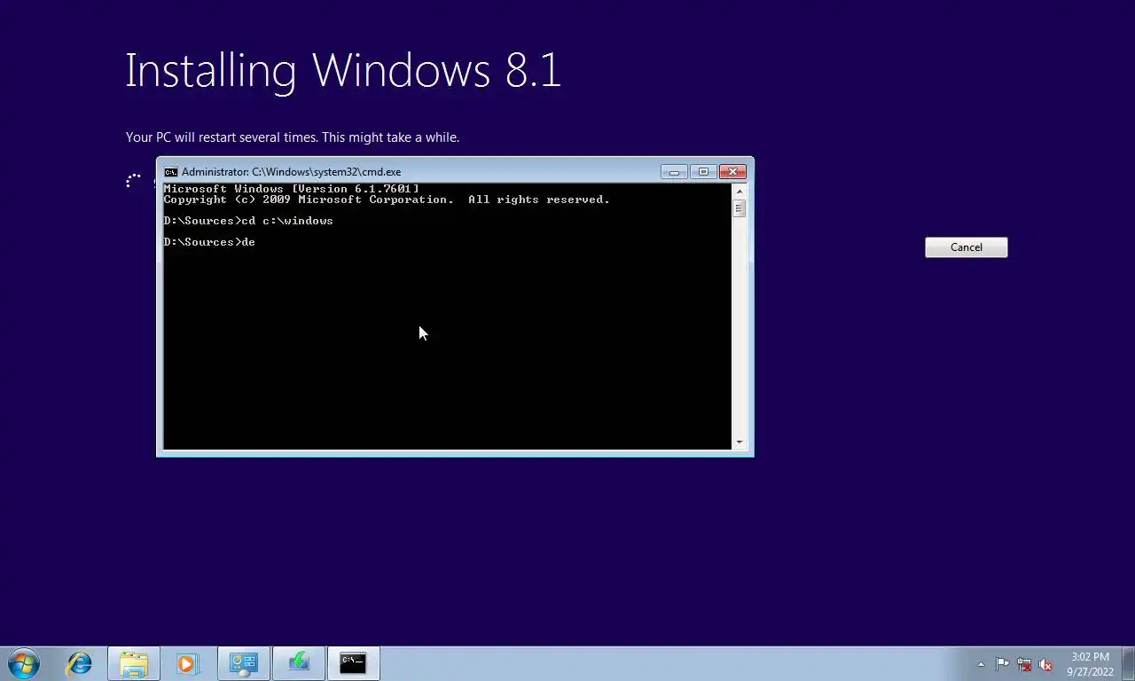
Task: Click the 'D:\Sources>de' prompt line
Action: (x=209, y=242)
